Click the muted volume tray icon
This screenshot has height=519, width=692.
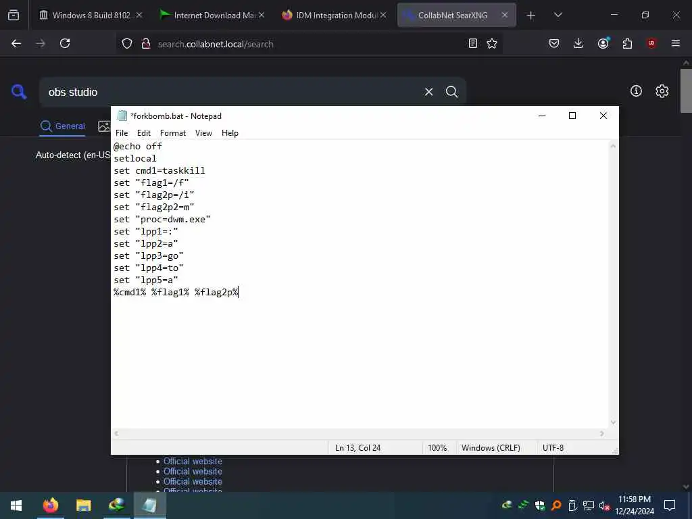[604, 505]
